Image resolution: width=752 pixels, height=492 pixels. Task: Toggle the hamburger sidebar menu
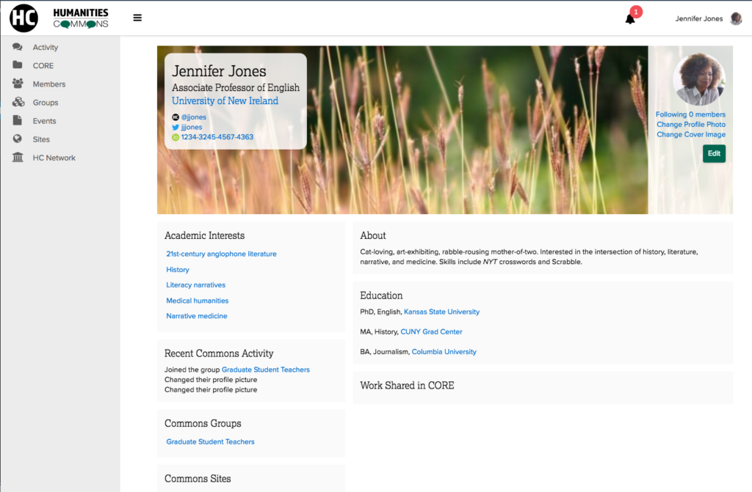click(x=137, y=18)
